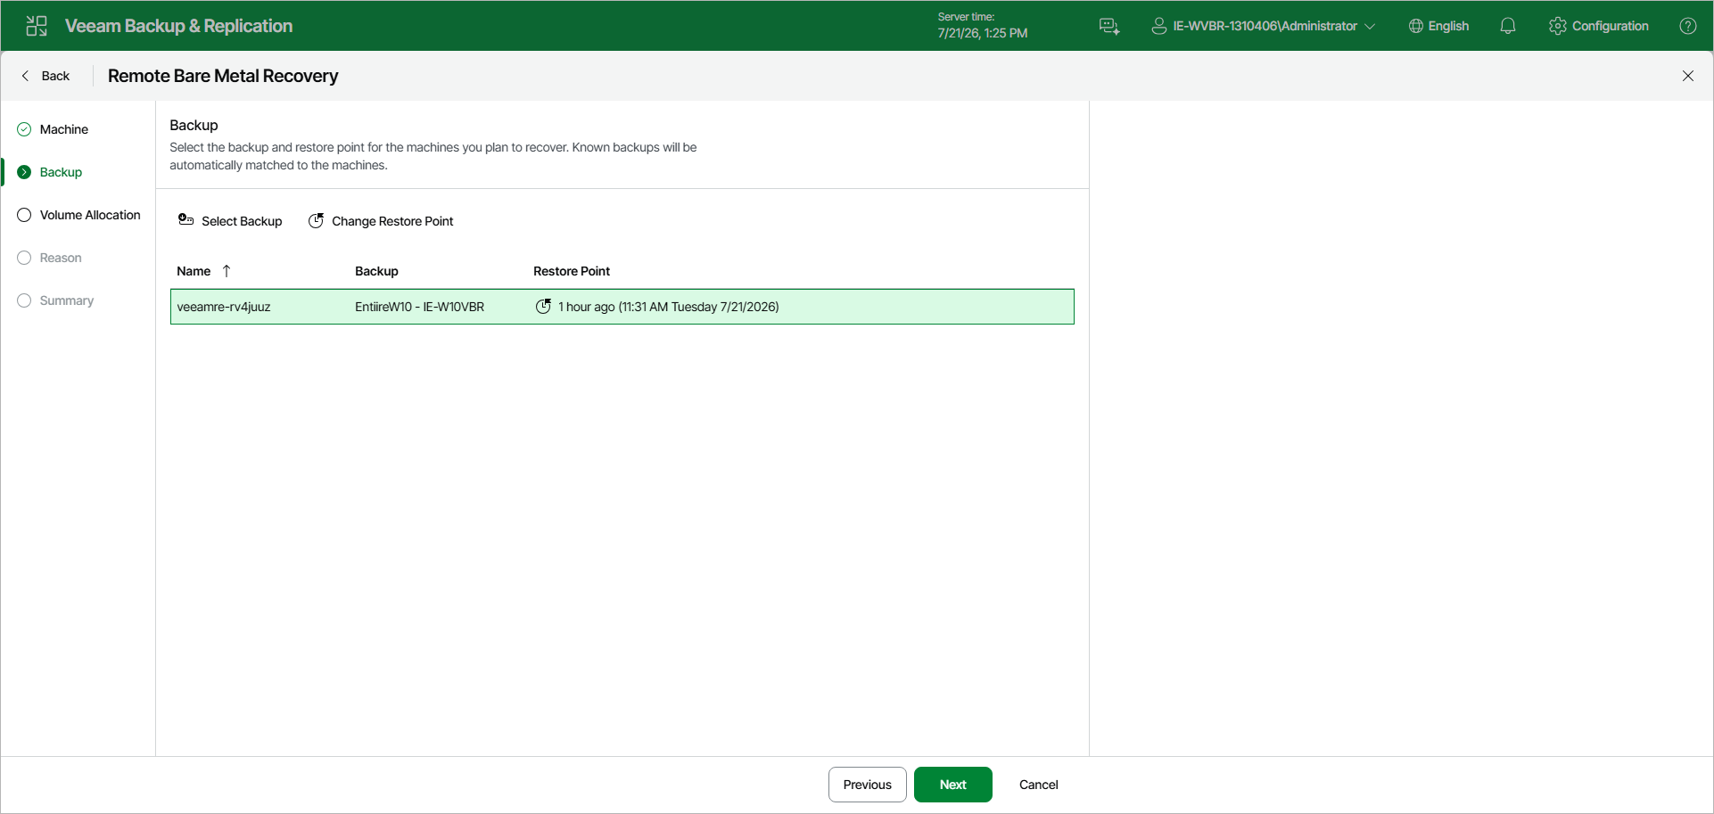Viewport: 1714px width, 814px height.
Task: Go to the Machine wizard step
Action: point(64,129)
